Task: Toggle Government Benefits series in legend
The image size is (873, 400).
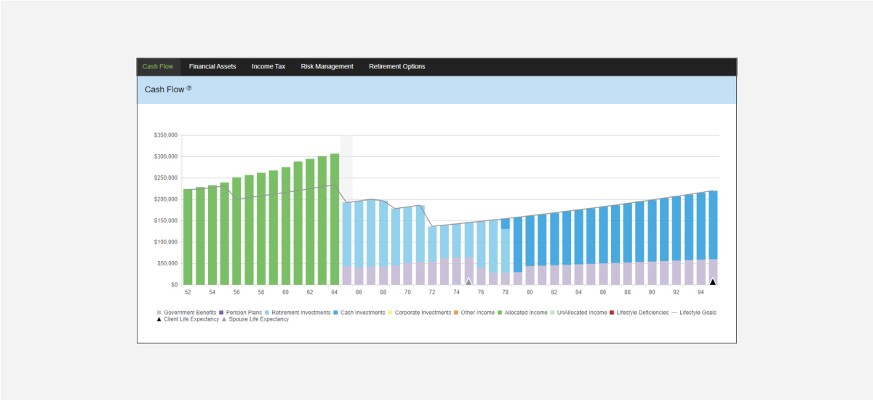Action: [x=189, y=313]
